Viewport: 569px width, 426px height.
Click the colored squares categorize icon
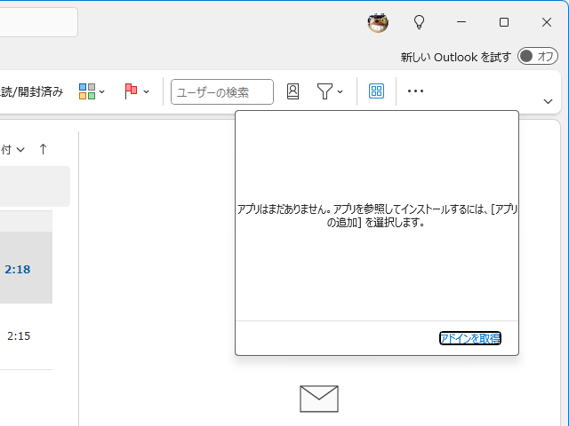tap(87, 91)
